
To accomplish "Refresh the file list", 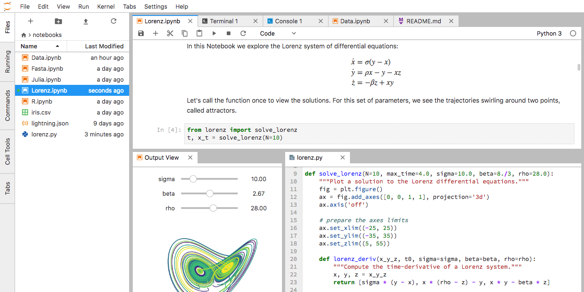I will pyautogui.click(x=114, y=21).
